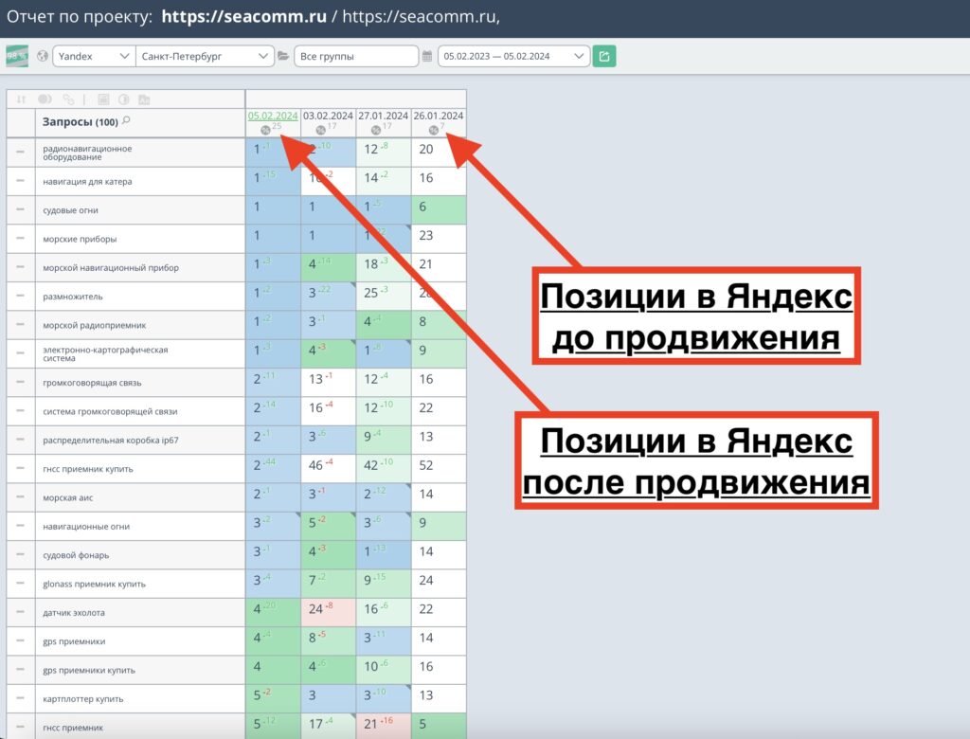Viewport: 970px width, 739px height.
Task: Click the globe search engine icon
Action: tap(42, 56)
